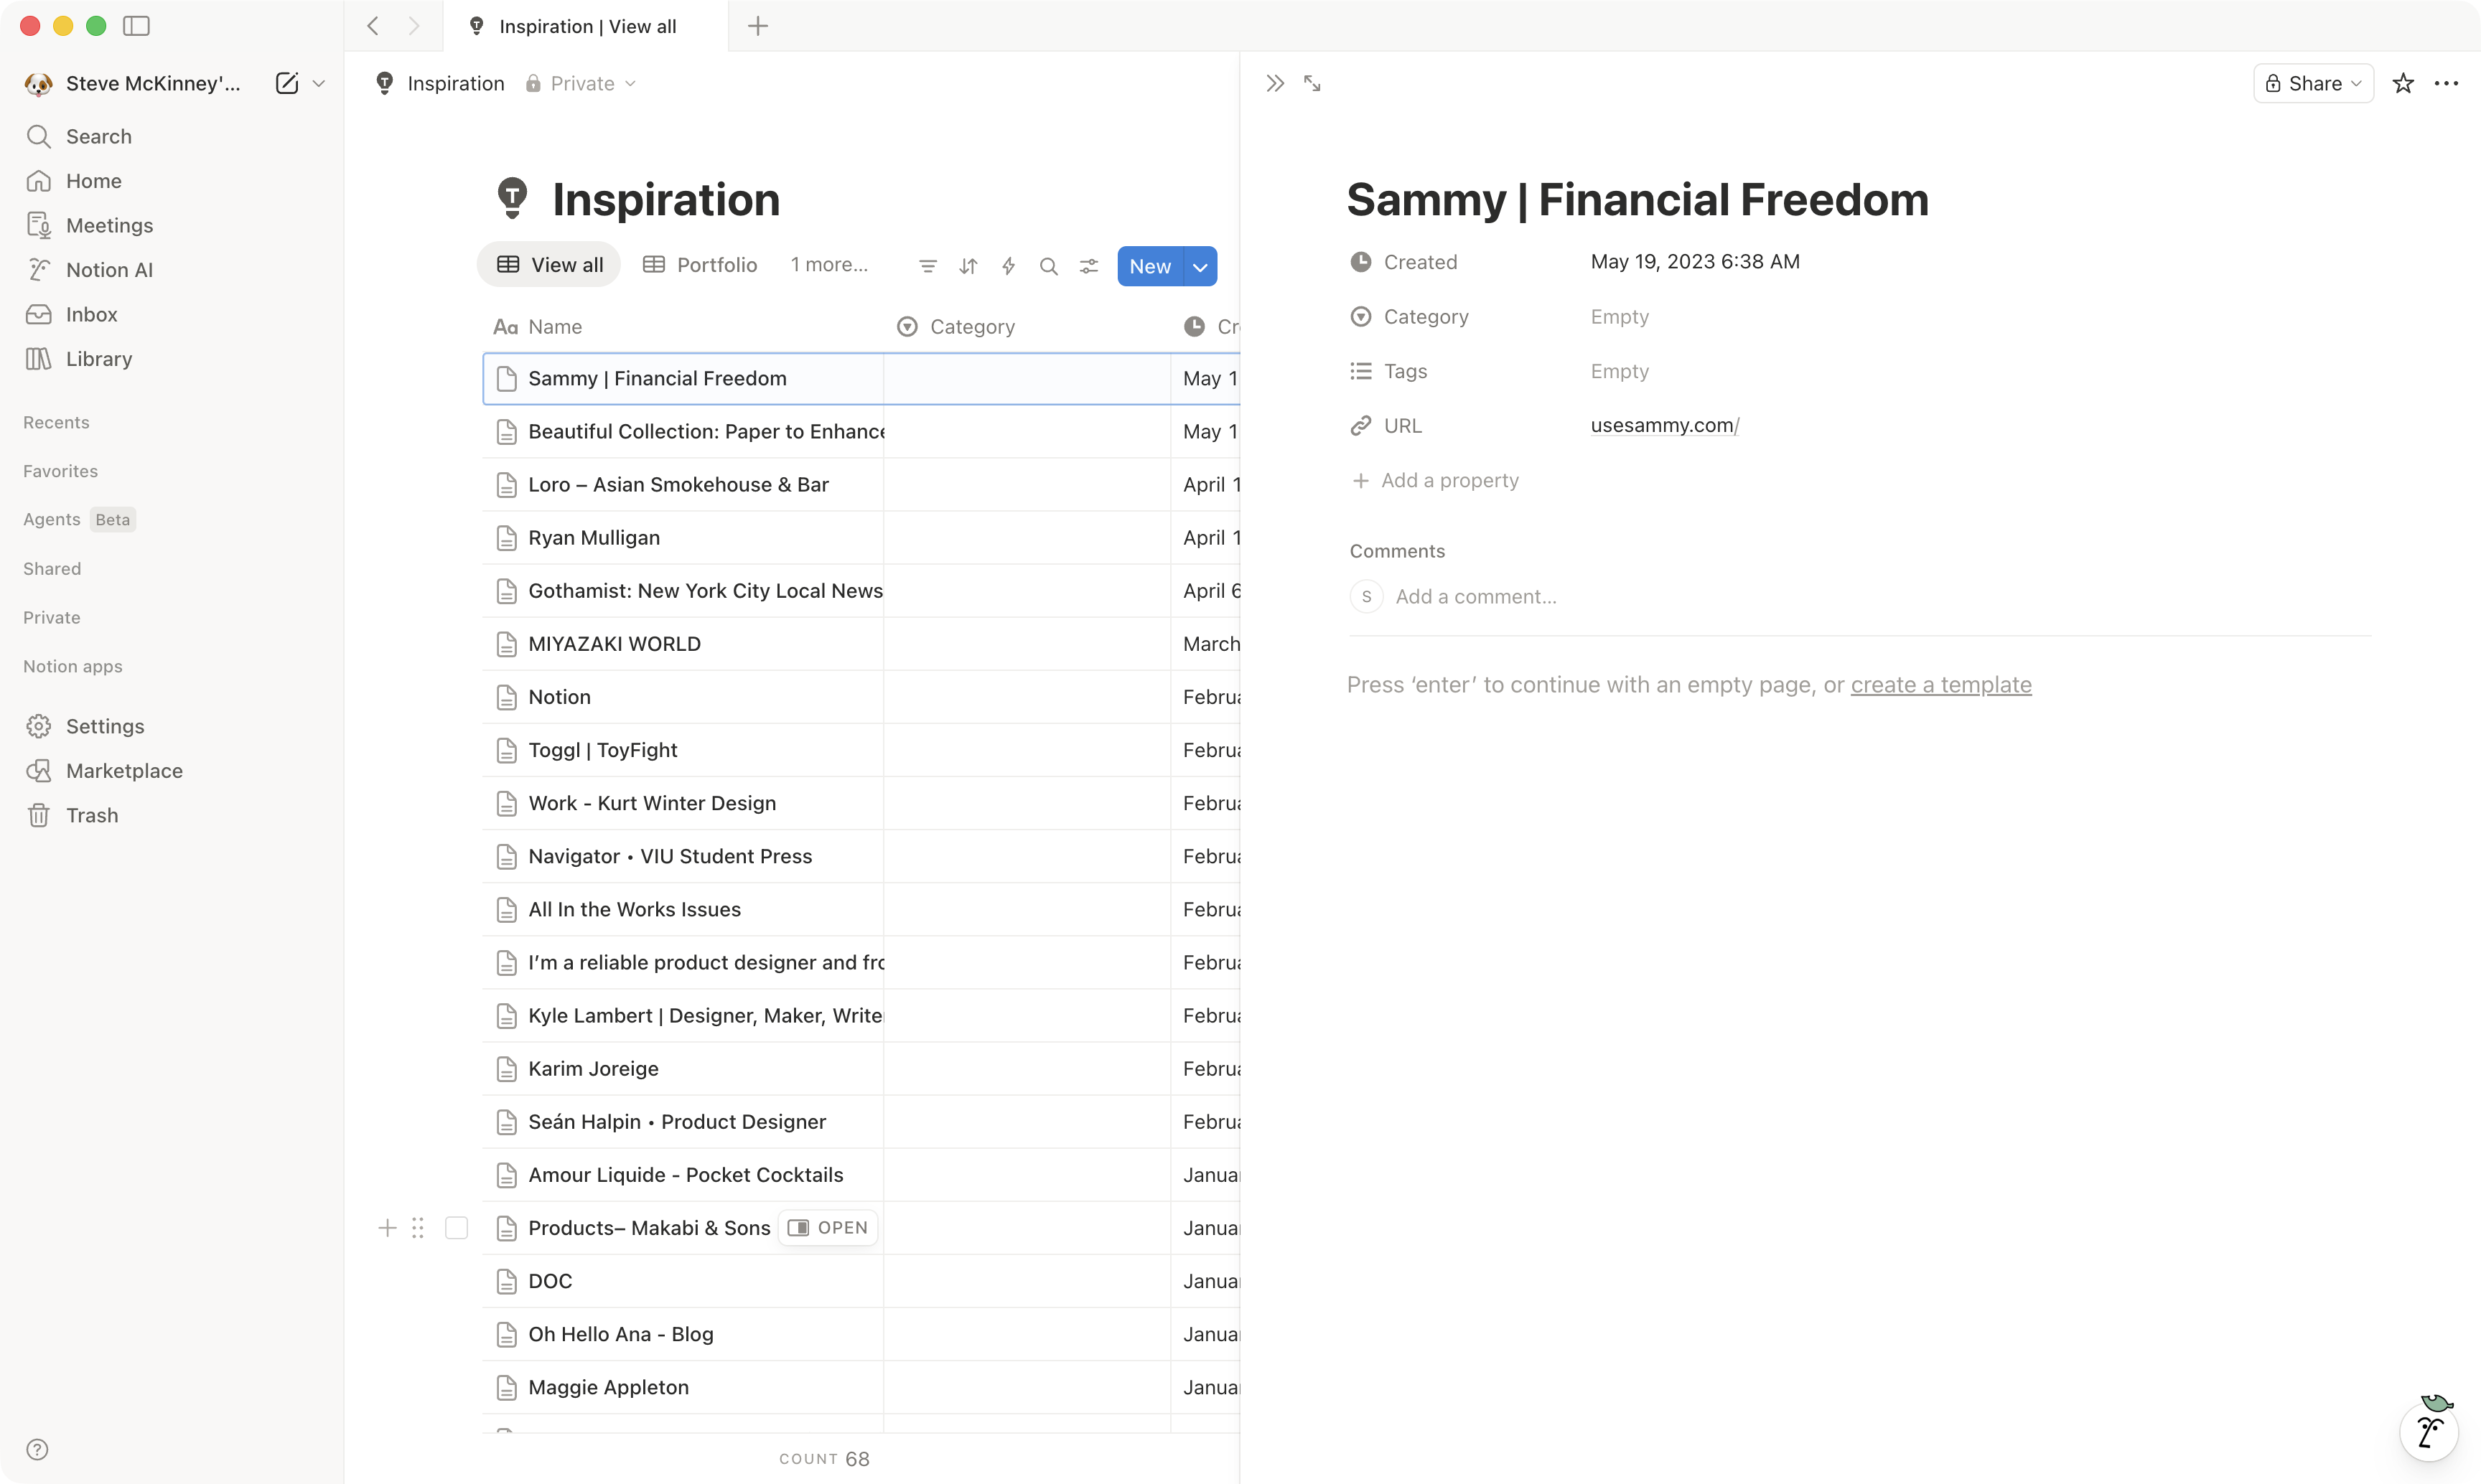Click the Add a comment field
The height and width of the screenshot is (1484, 2481).
tap(1477, 596)
